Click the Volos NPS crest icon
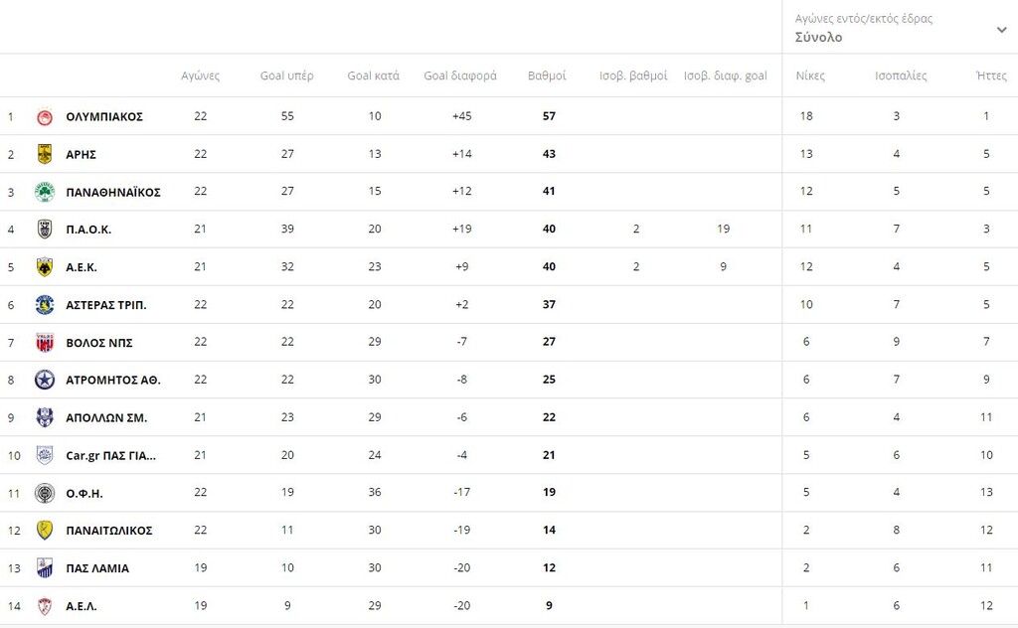 tap(45, 343)
